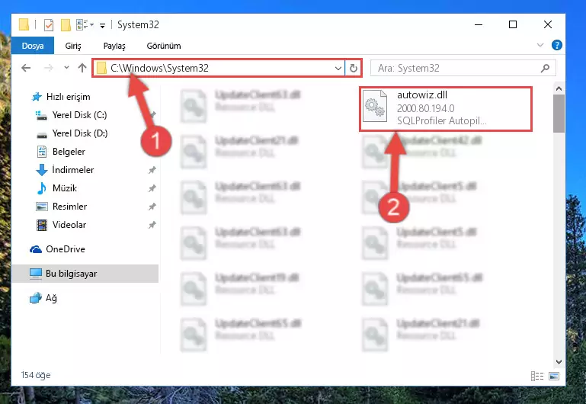Switch to the Görünüm ribbon tab
The height and width of the screenshot is (404, 586).
coord(164,46)
